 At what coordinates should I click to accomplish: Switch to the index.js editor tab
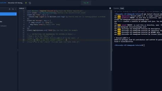pyautogui.click(x=22, y=8)
